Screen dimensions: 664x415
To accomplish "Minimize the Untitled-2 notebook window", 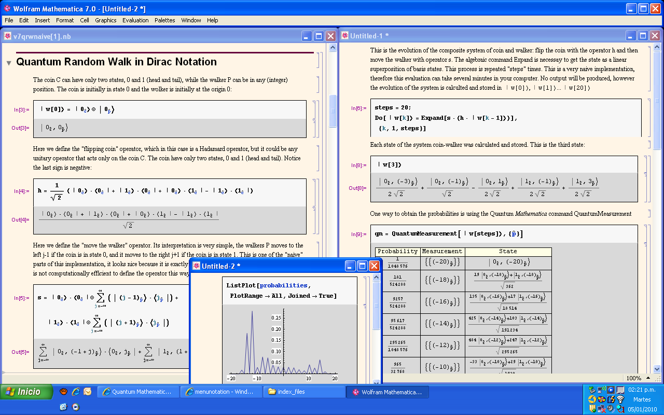I will [x=351, y=266].
